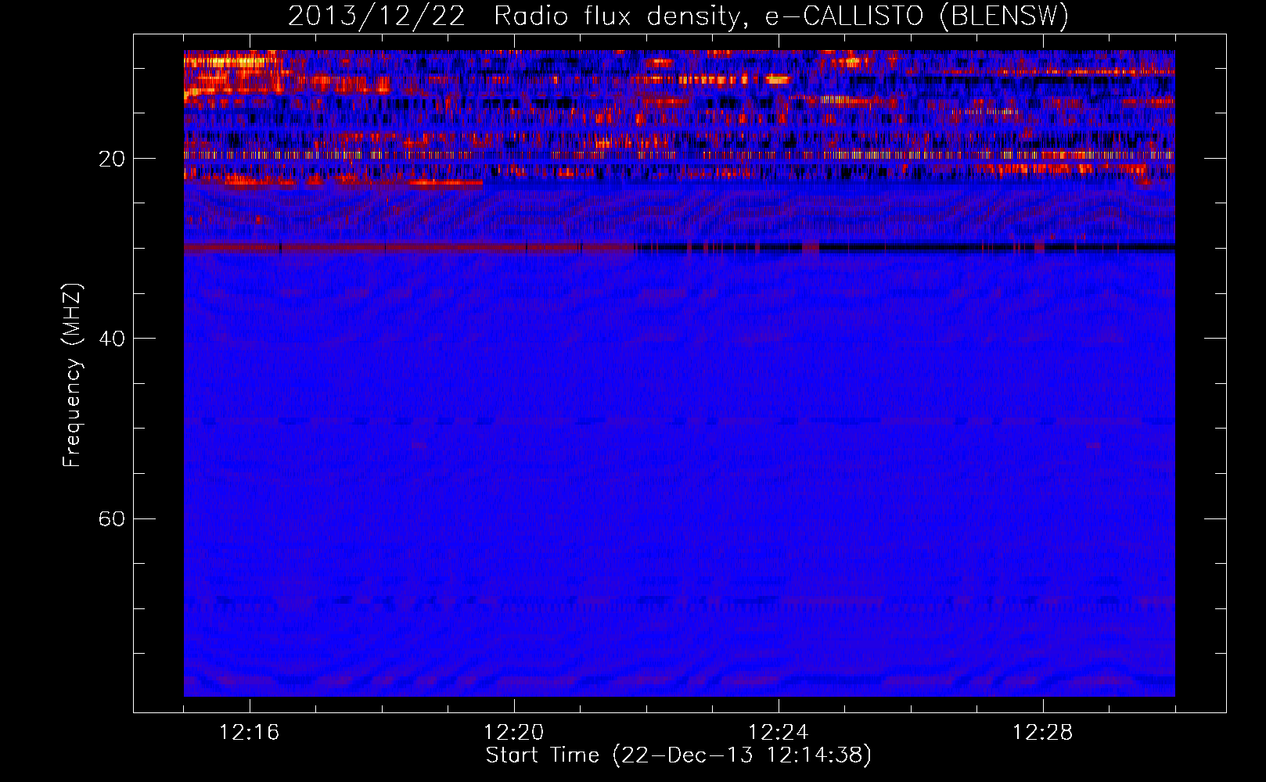The width and height of the screenshot is (1266, 782).
Task: Click the plot title mentioning e-CALLISTO (BLENSW)
Action: point(678,16)
